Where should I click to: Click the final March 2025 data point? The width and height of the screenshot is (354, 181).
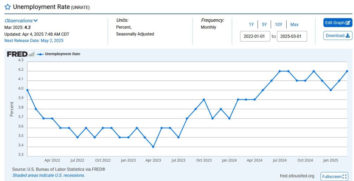pos(347,71)
